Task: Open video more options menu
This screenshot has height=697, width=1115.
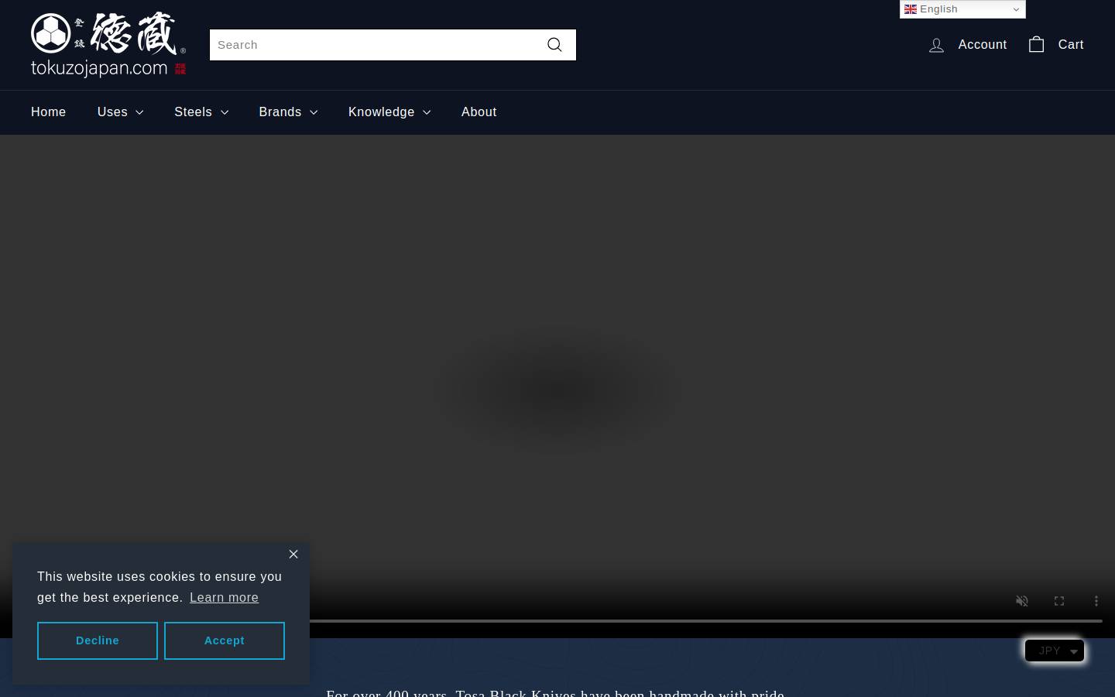Action: [x=1096, y=601]
